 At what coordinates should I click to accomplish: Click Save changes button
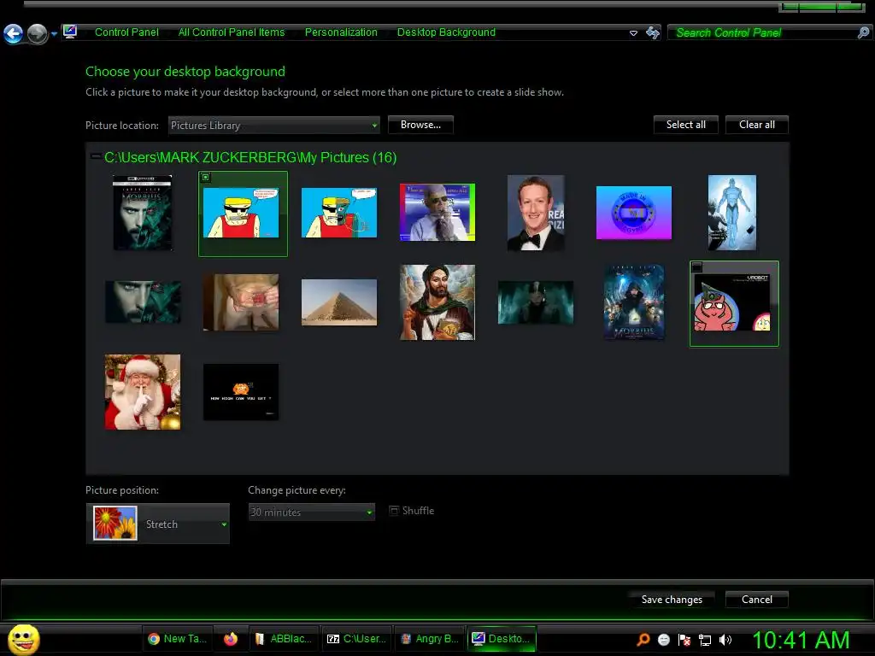672,600
